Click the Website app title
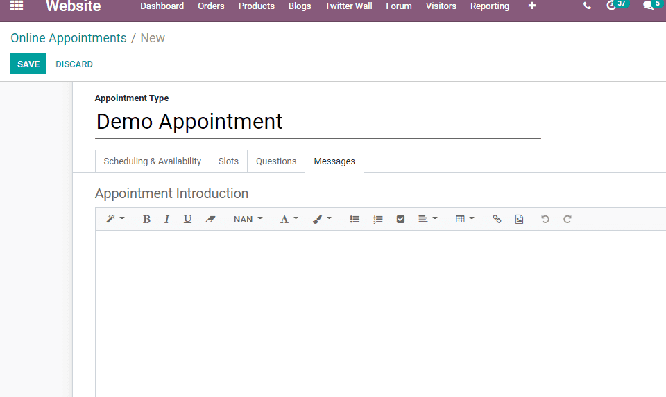The image size is (666, 397). pos(73,6)
